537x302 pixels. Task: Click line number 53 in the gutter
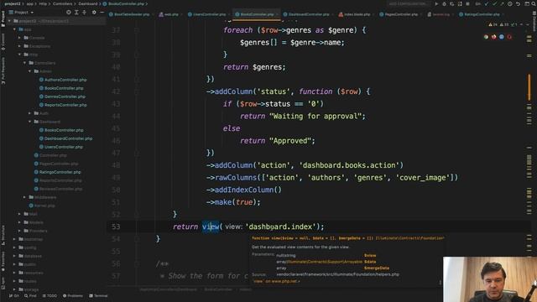116,226
